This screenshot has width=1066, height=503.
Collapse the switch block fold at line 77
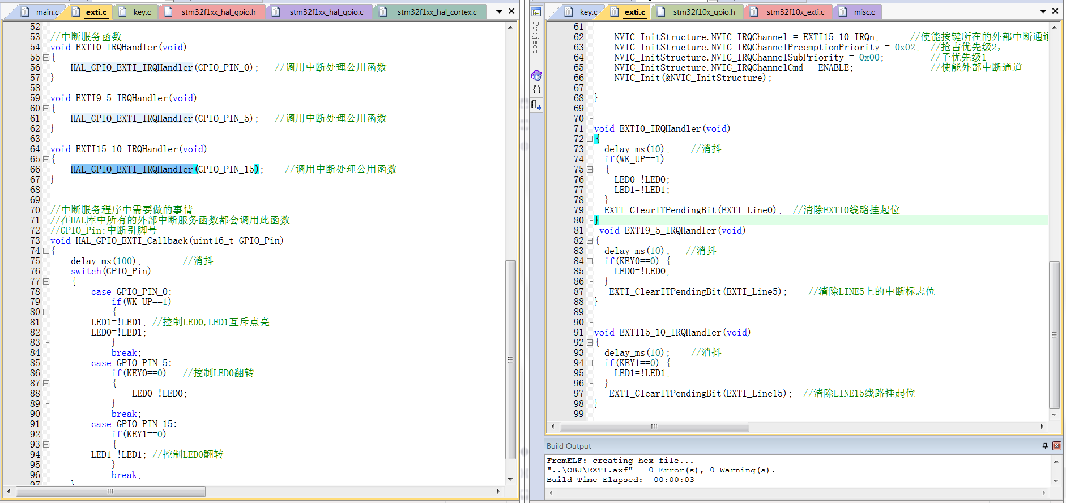click(x=46, y=282)
